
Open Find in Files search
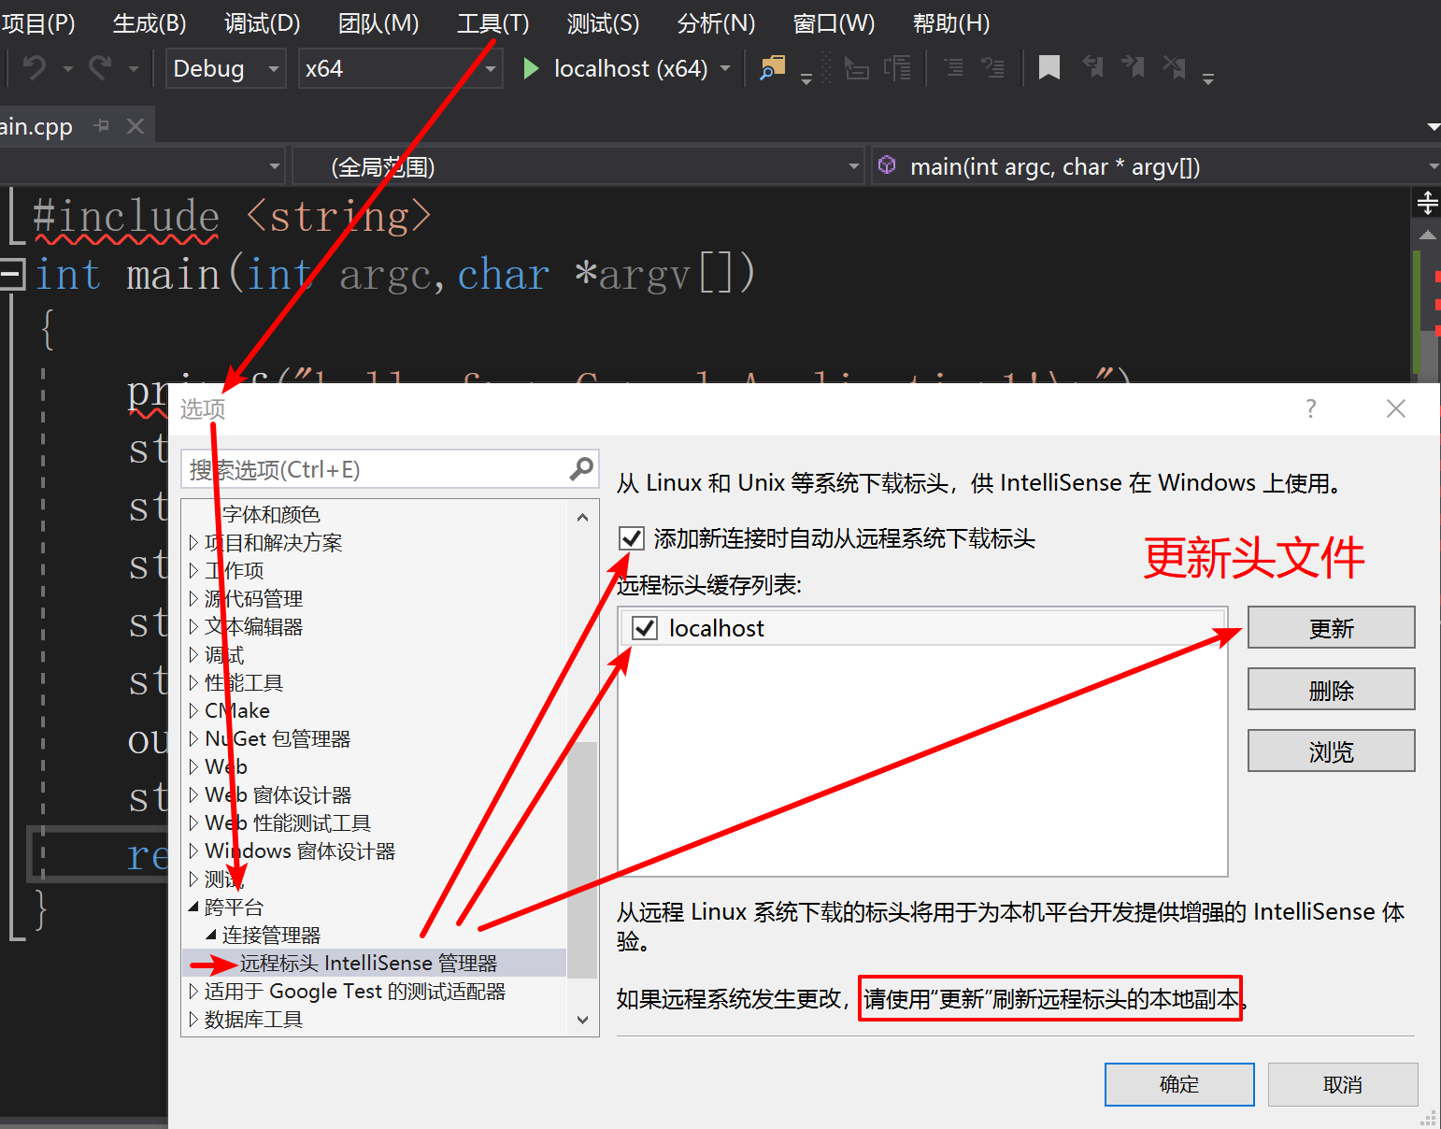pos(770,67)
